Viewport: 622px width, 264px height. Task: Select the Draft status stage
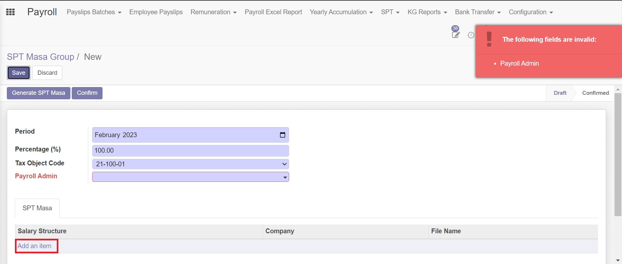click(560, 93)
